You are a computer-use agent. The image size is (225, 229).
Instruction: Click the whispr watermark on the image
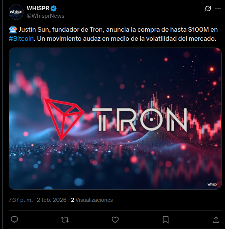(x=213, y=184)
